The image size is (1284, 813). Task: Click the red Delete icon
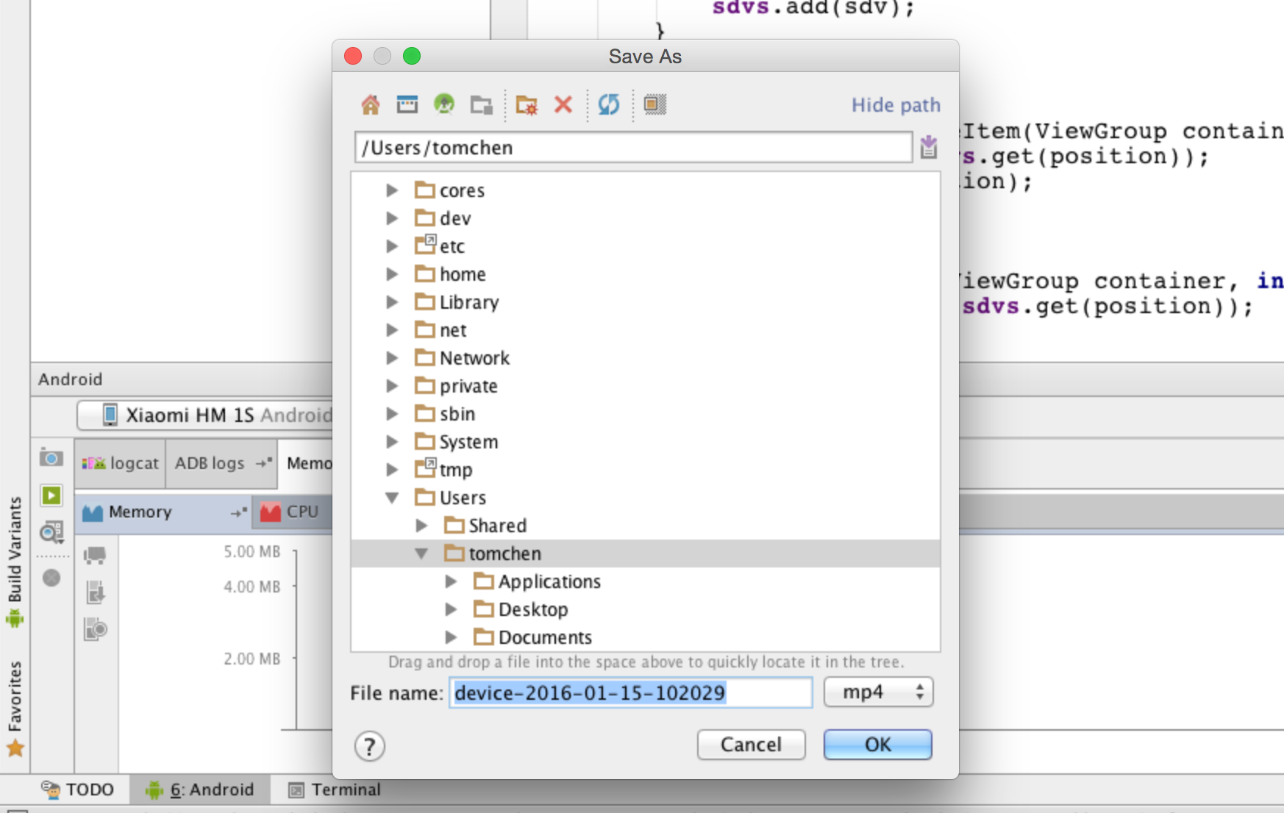[x=563, y=105]
